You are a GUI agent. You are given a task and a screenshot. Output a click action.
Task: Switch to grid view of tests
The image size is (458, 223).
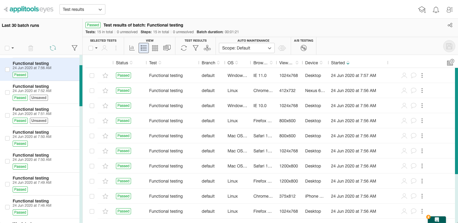(x=155, y=48)
